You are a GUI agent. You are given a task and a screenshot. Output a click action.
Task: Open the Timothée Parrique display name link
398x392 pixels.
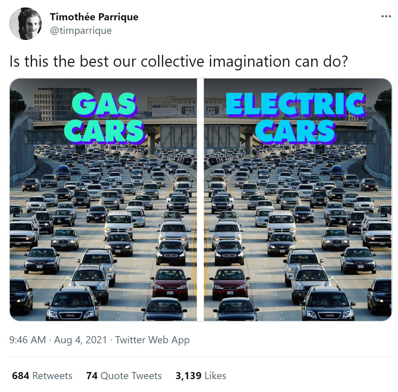pyautogui.click(x=94, y=17)
